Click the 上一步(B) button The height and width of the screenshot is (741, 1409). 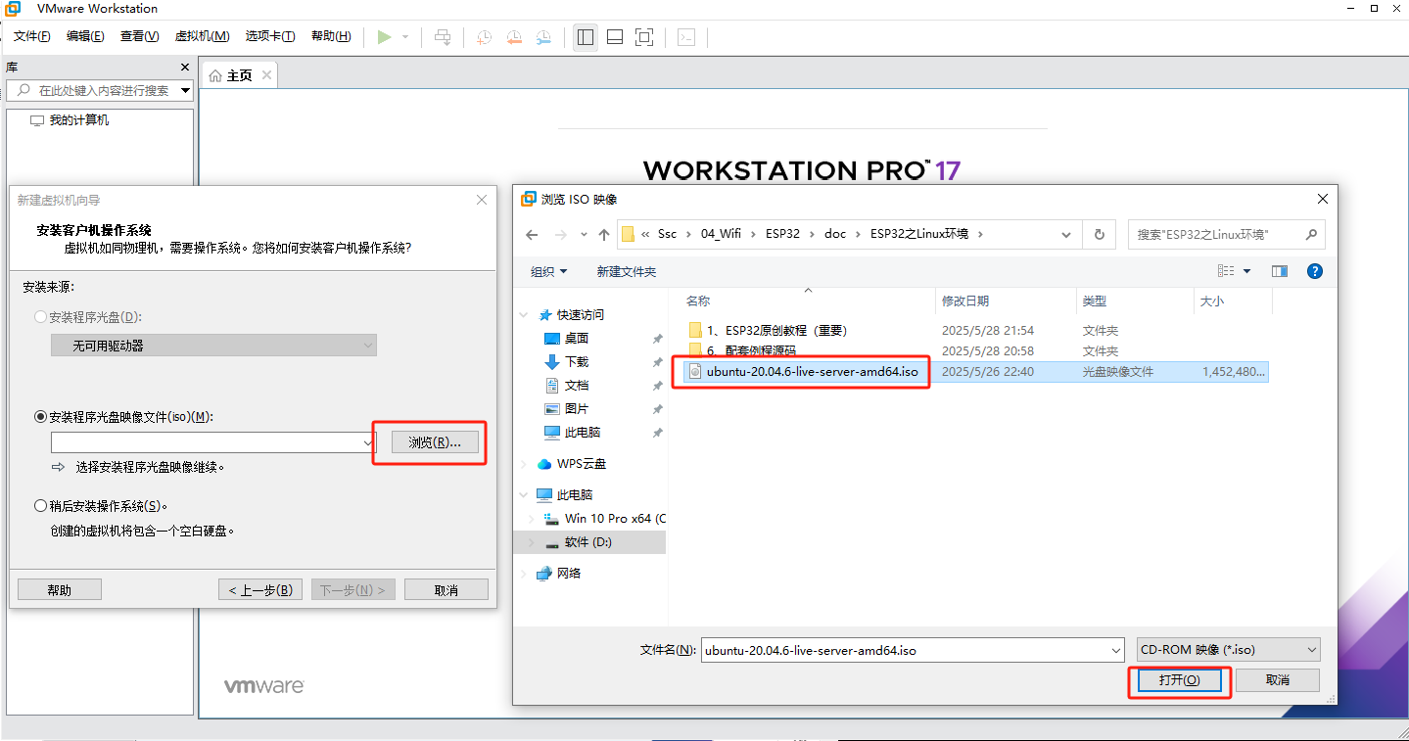tap(260, 589)
